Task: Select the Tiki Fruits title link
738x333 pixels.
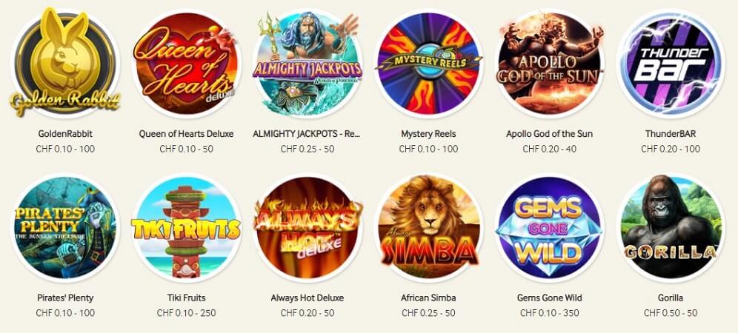Action: [x=187, y=297]
